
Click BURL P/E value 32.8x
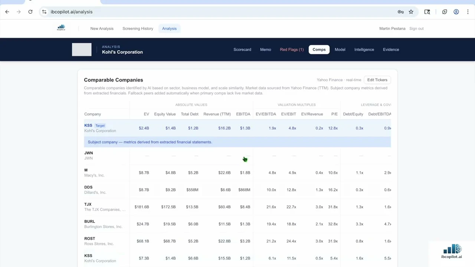point(333,224)
